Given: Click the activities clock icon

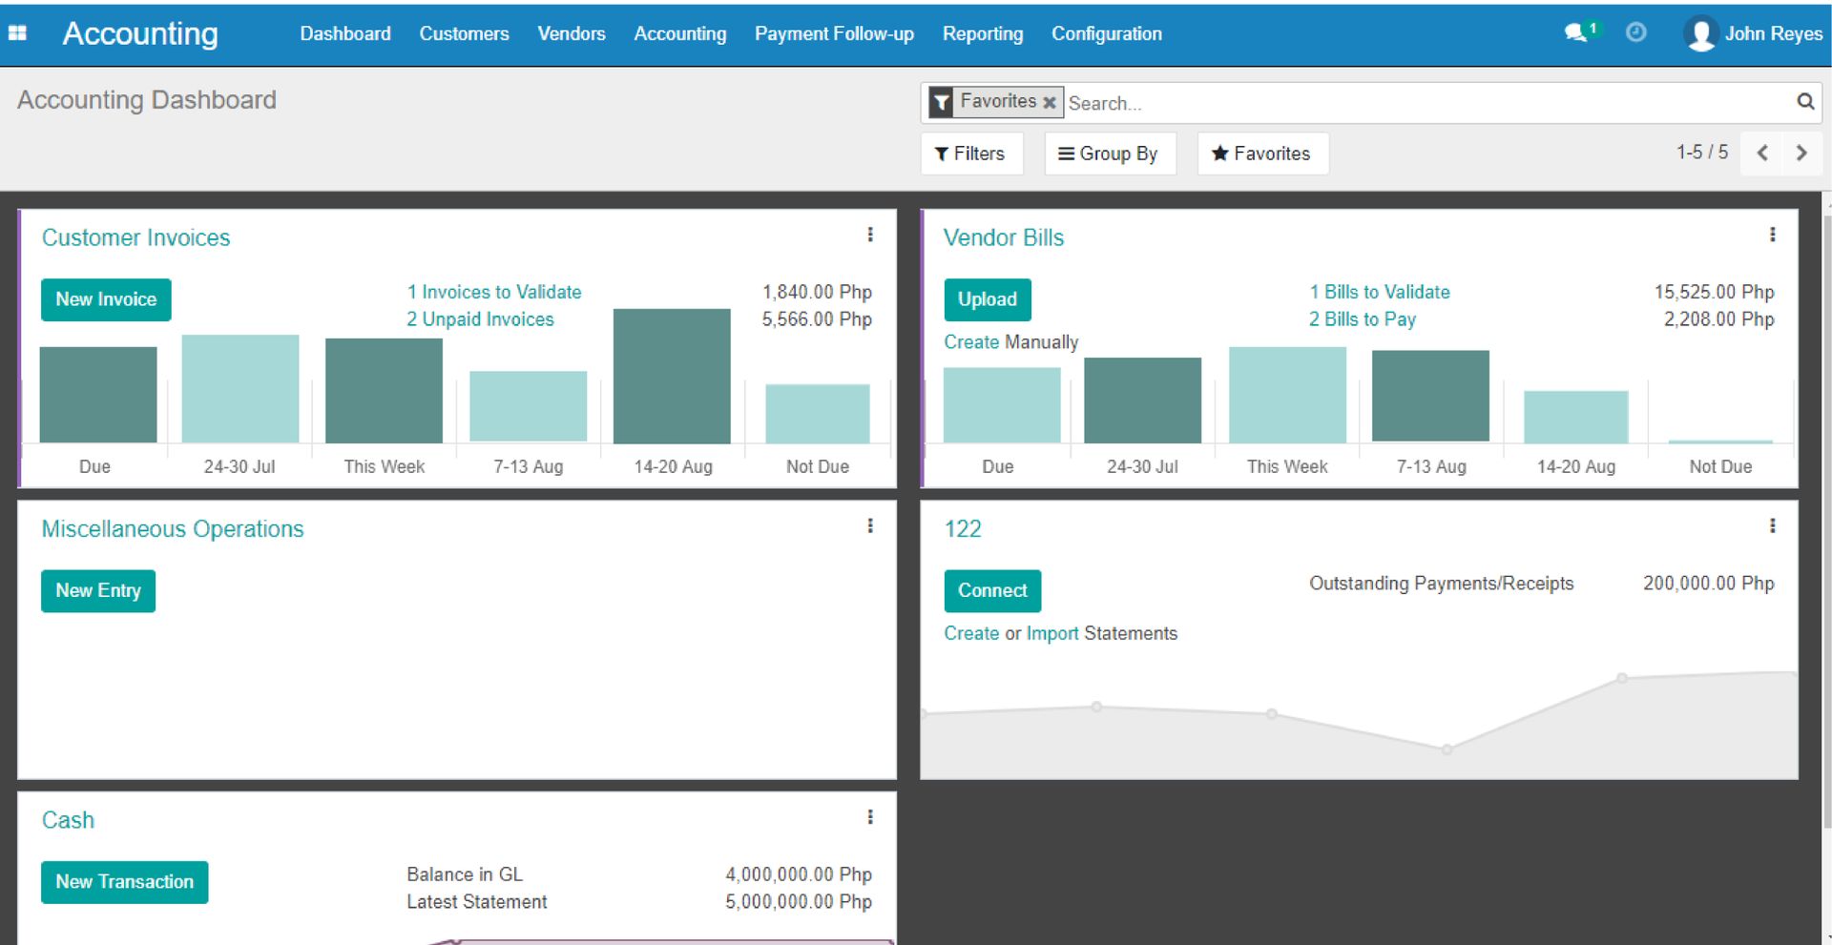Looking at the screenshot, I should [x=1635, y=33].
